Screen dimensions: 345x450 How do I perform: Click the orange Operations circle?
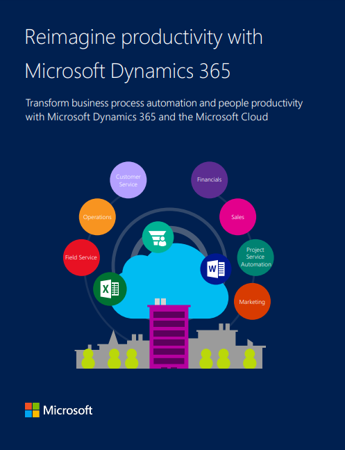coord(97,217)
